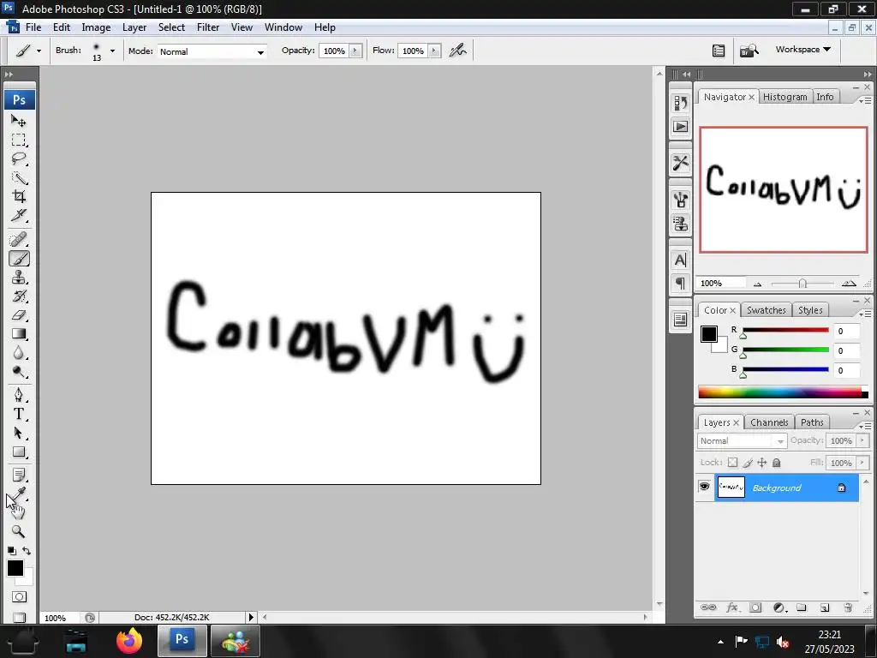Select the Background layer thumbnail
This screenshot has width=877, height=658.
click(x=731, y=487)
